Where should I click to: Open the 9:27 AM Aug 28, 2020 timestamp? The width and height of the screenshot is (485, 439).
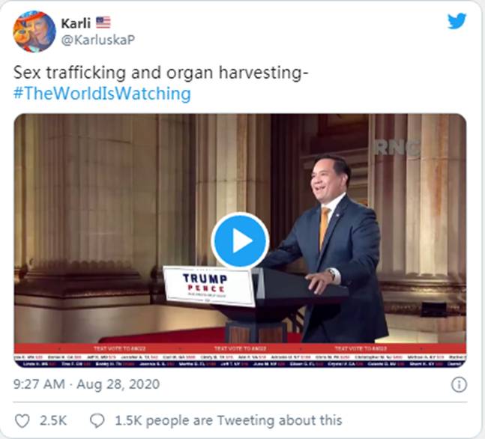(x=87, y=384)
